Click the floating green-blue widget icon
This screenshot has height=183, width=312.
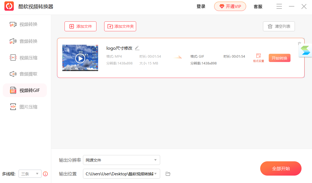305,50
